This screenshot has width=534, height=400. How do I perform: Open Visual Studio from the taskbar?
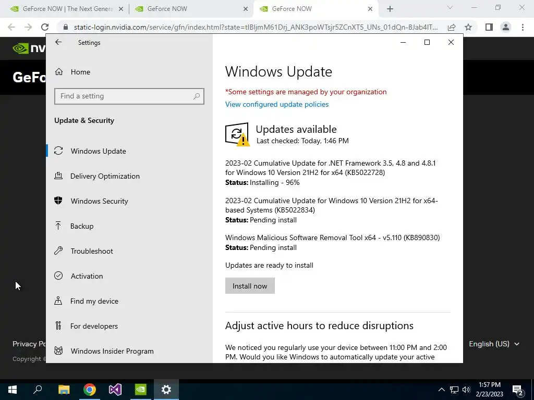115,390
